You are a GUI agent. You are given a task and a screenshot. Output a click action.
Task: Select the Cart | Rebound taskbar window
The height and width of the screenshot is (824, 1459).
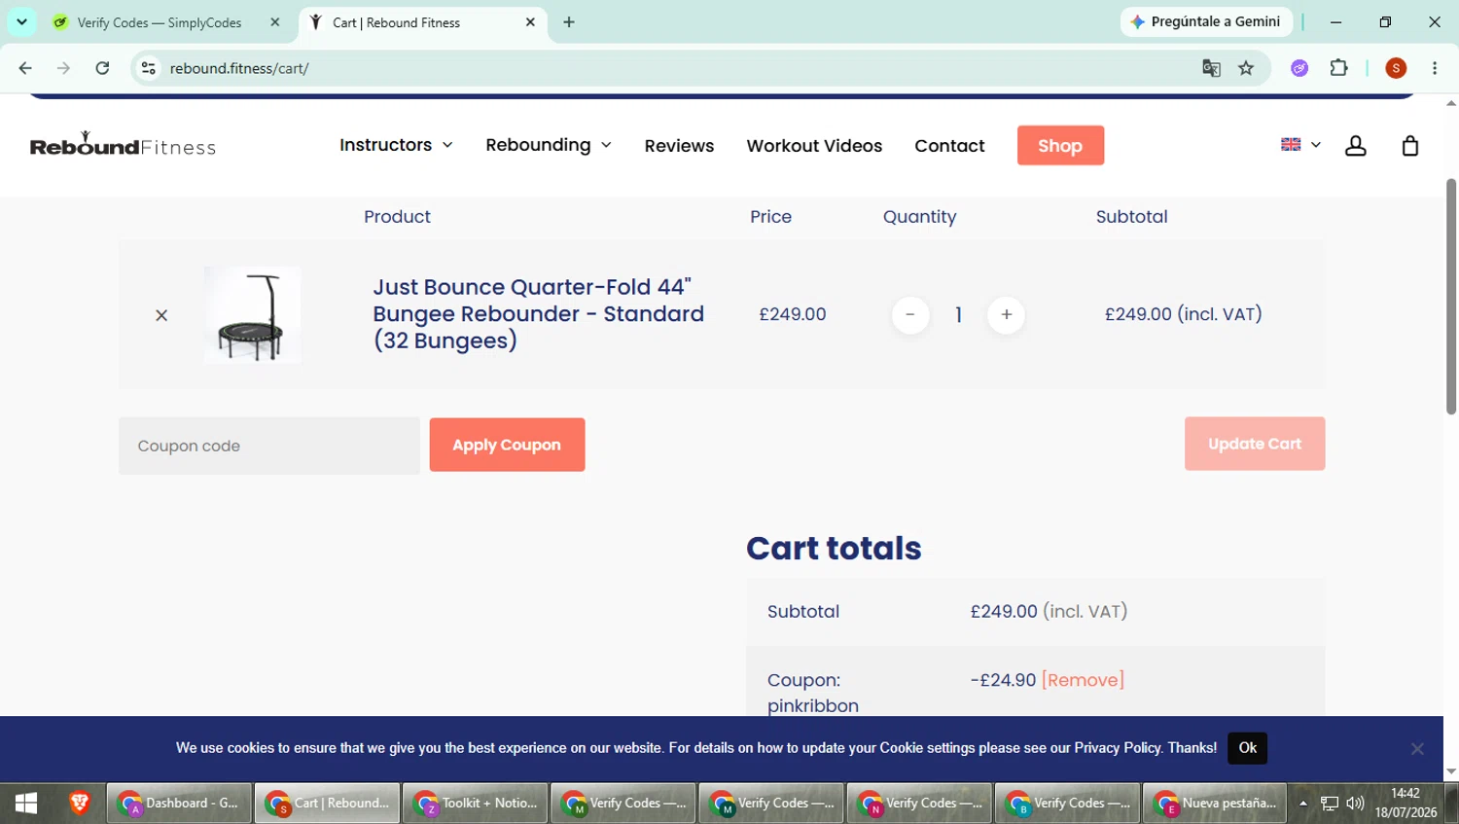[328, 804]
